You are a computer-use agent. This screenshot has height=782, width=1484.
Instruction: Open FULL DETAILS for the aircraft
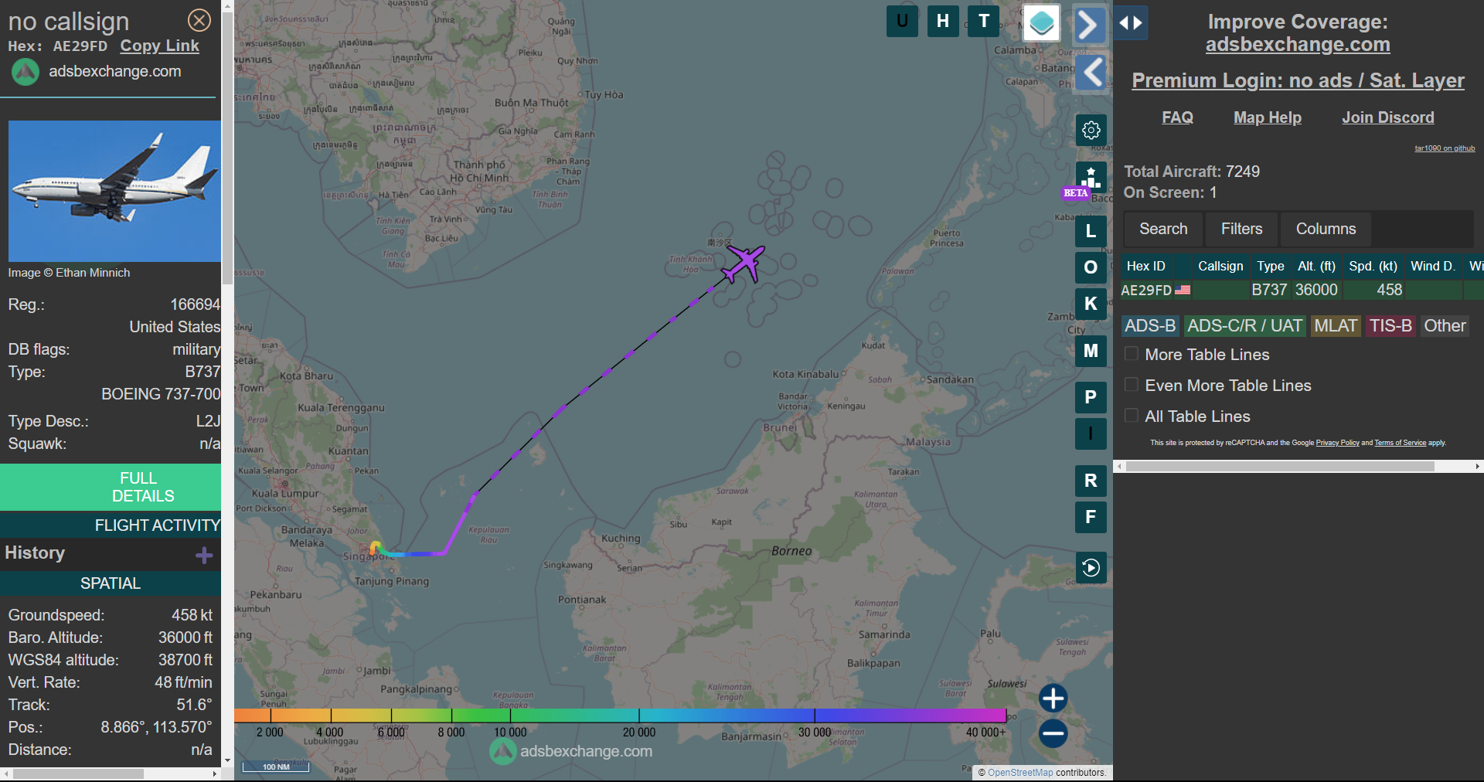click(x=111, y=487)
